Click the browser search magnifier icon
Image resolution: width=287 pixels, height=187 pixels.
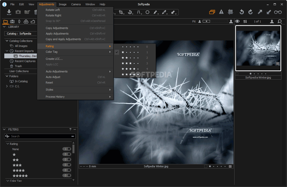(x=280, y=21)
